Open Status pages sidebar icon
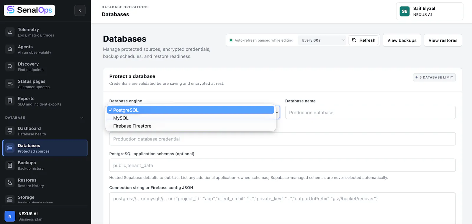The image size is (472, 224). [x=10, y=84]
